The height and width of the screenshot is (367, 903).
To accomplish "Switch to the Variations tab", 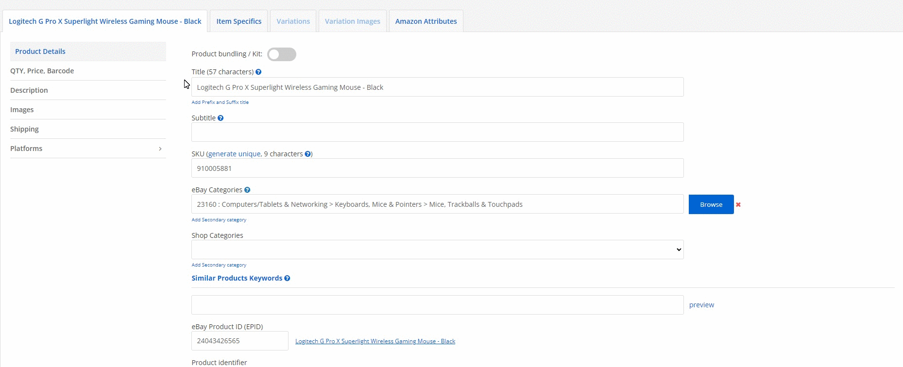I will click(293, 21).
